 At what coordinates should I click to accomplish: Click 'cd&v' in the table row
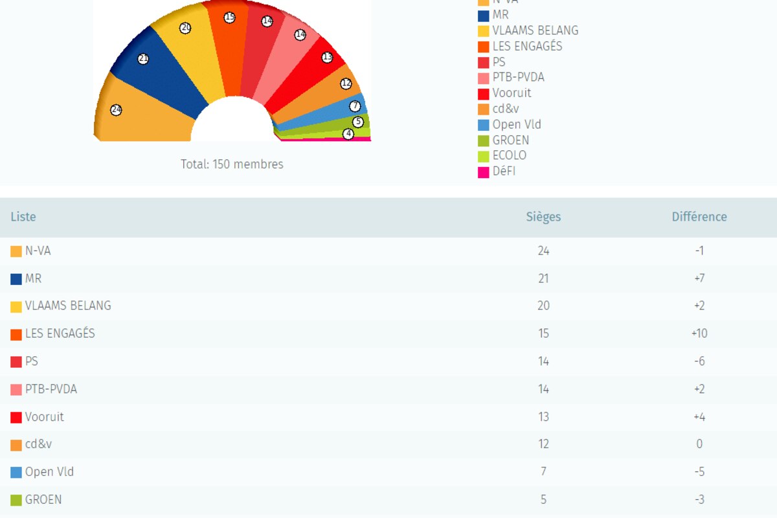39,444
